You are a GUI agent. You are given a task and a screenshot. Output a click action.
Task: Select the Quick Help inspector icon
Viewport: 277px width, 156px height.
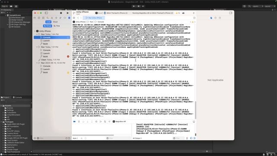pyautogui.click(x=220, y=18)
